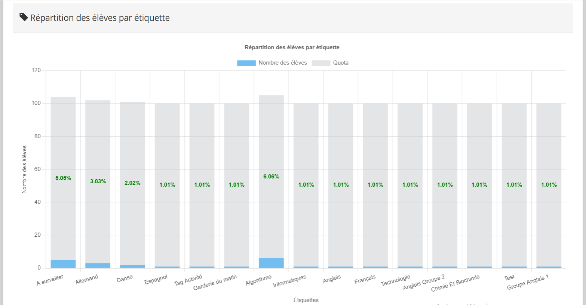
Task: Hide the Nombre des élèves dataset via its legend label
Action: [x=282, y=63]
